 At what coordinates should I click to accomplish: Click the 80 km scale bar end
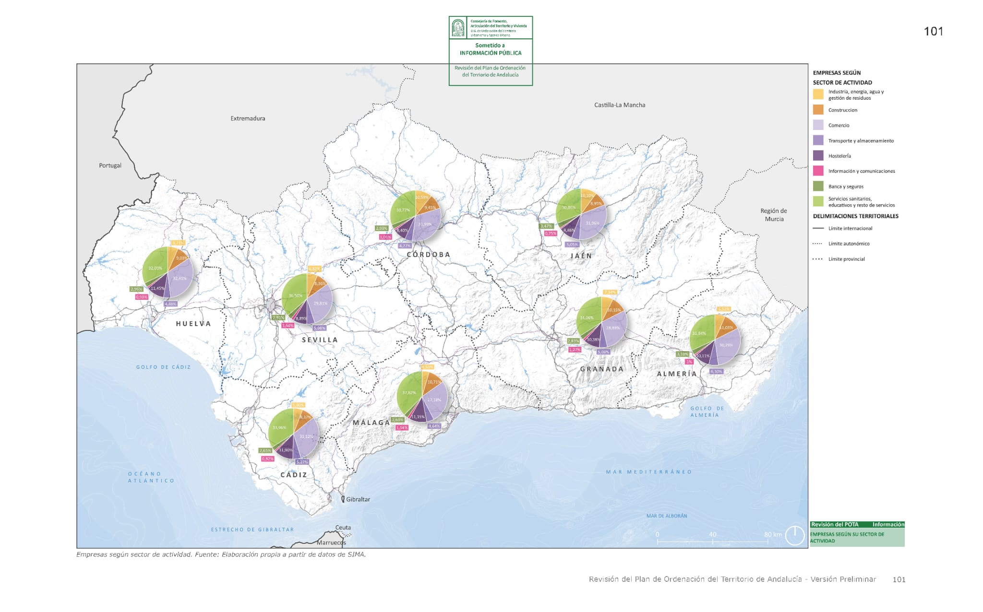pyautogui.click(x=767, y=541)
